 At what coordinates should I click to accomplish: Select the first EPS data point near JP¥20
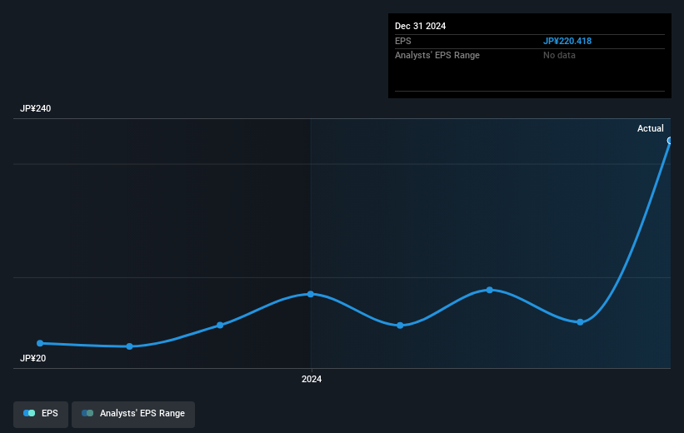(x=40, y=343)
